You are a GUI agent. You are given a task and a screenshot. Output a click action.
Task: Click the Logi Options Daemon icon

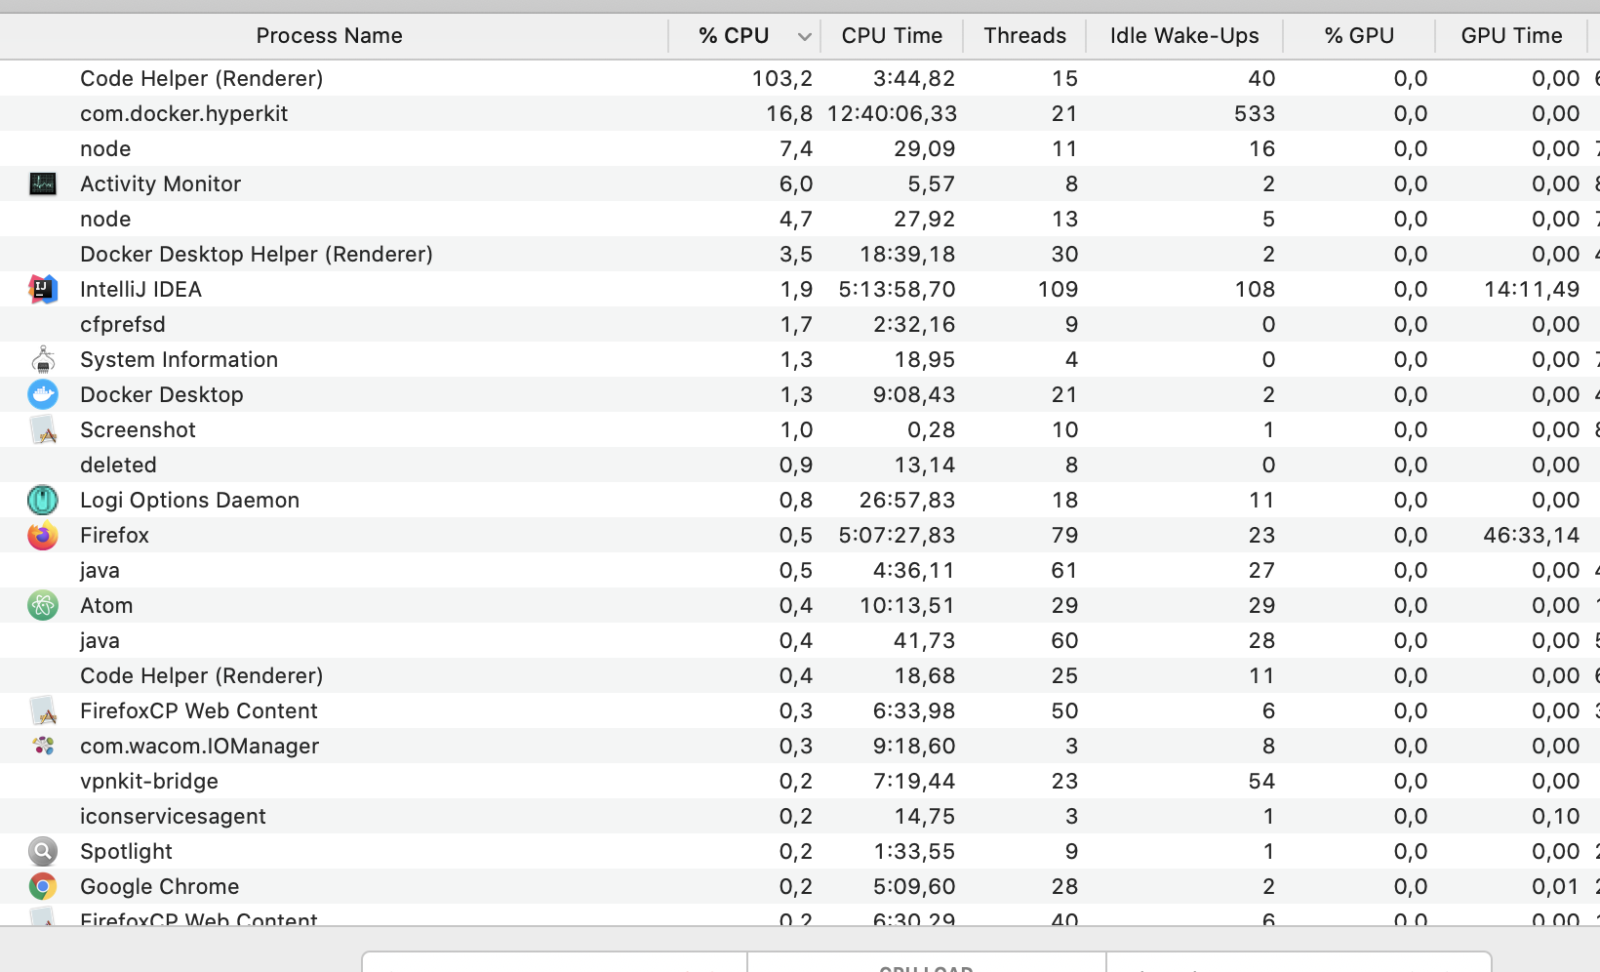pos(43,500)
